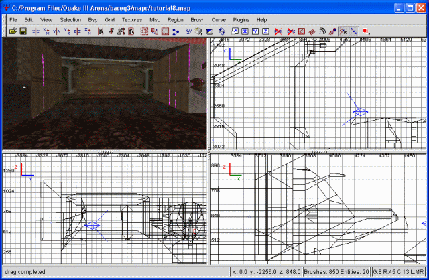Toggle the patch welding button
This screenshot has height=280, width=429.
tap(343, 31)
